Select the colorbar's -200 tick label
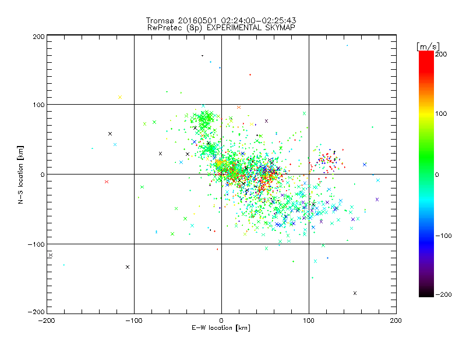Viewport: 466px width, 349px height. click(x=443, y=294)
